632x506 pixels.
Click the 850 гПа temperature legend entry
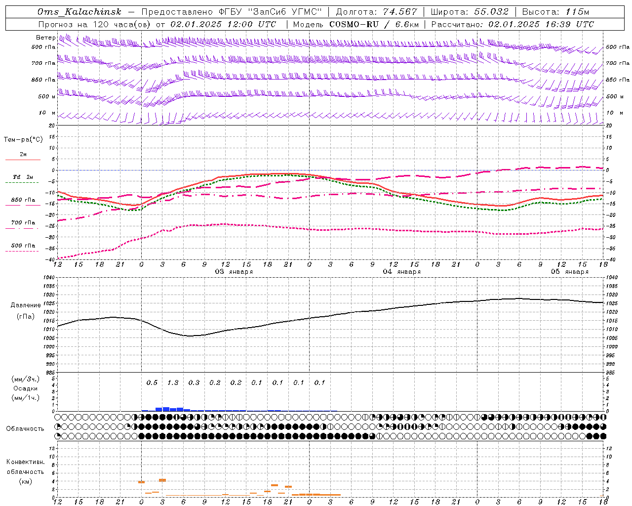pyautogui.click(x=23, y=200)
